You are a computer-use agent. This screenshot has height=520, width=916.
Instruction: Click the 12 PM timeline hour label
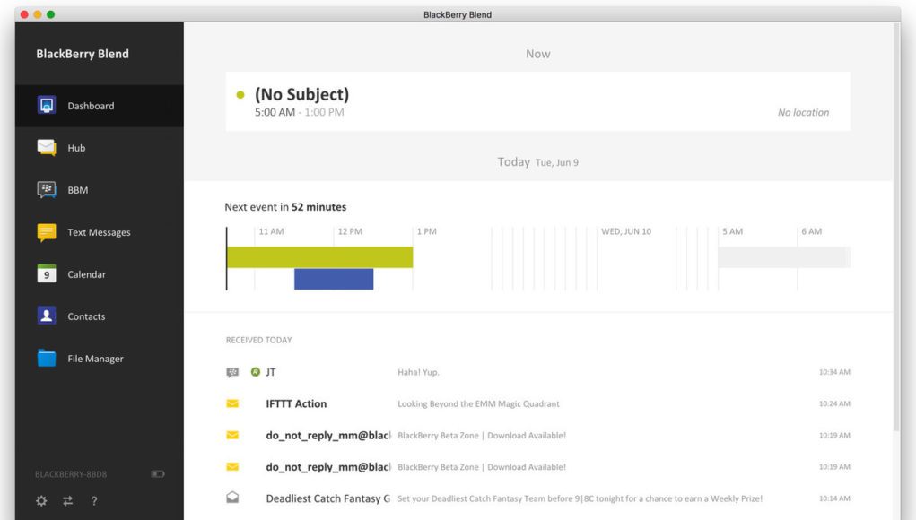tap(350, 231)
